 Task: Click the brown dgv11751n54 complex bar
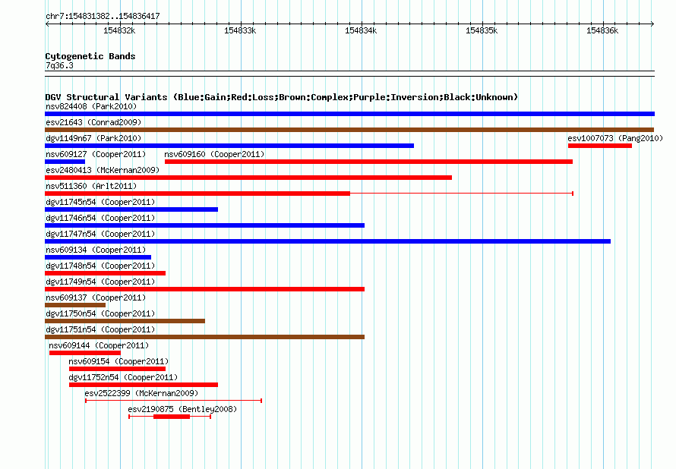pos(205,337)
